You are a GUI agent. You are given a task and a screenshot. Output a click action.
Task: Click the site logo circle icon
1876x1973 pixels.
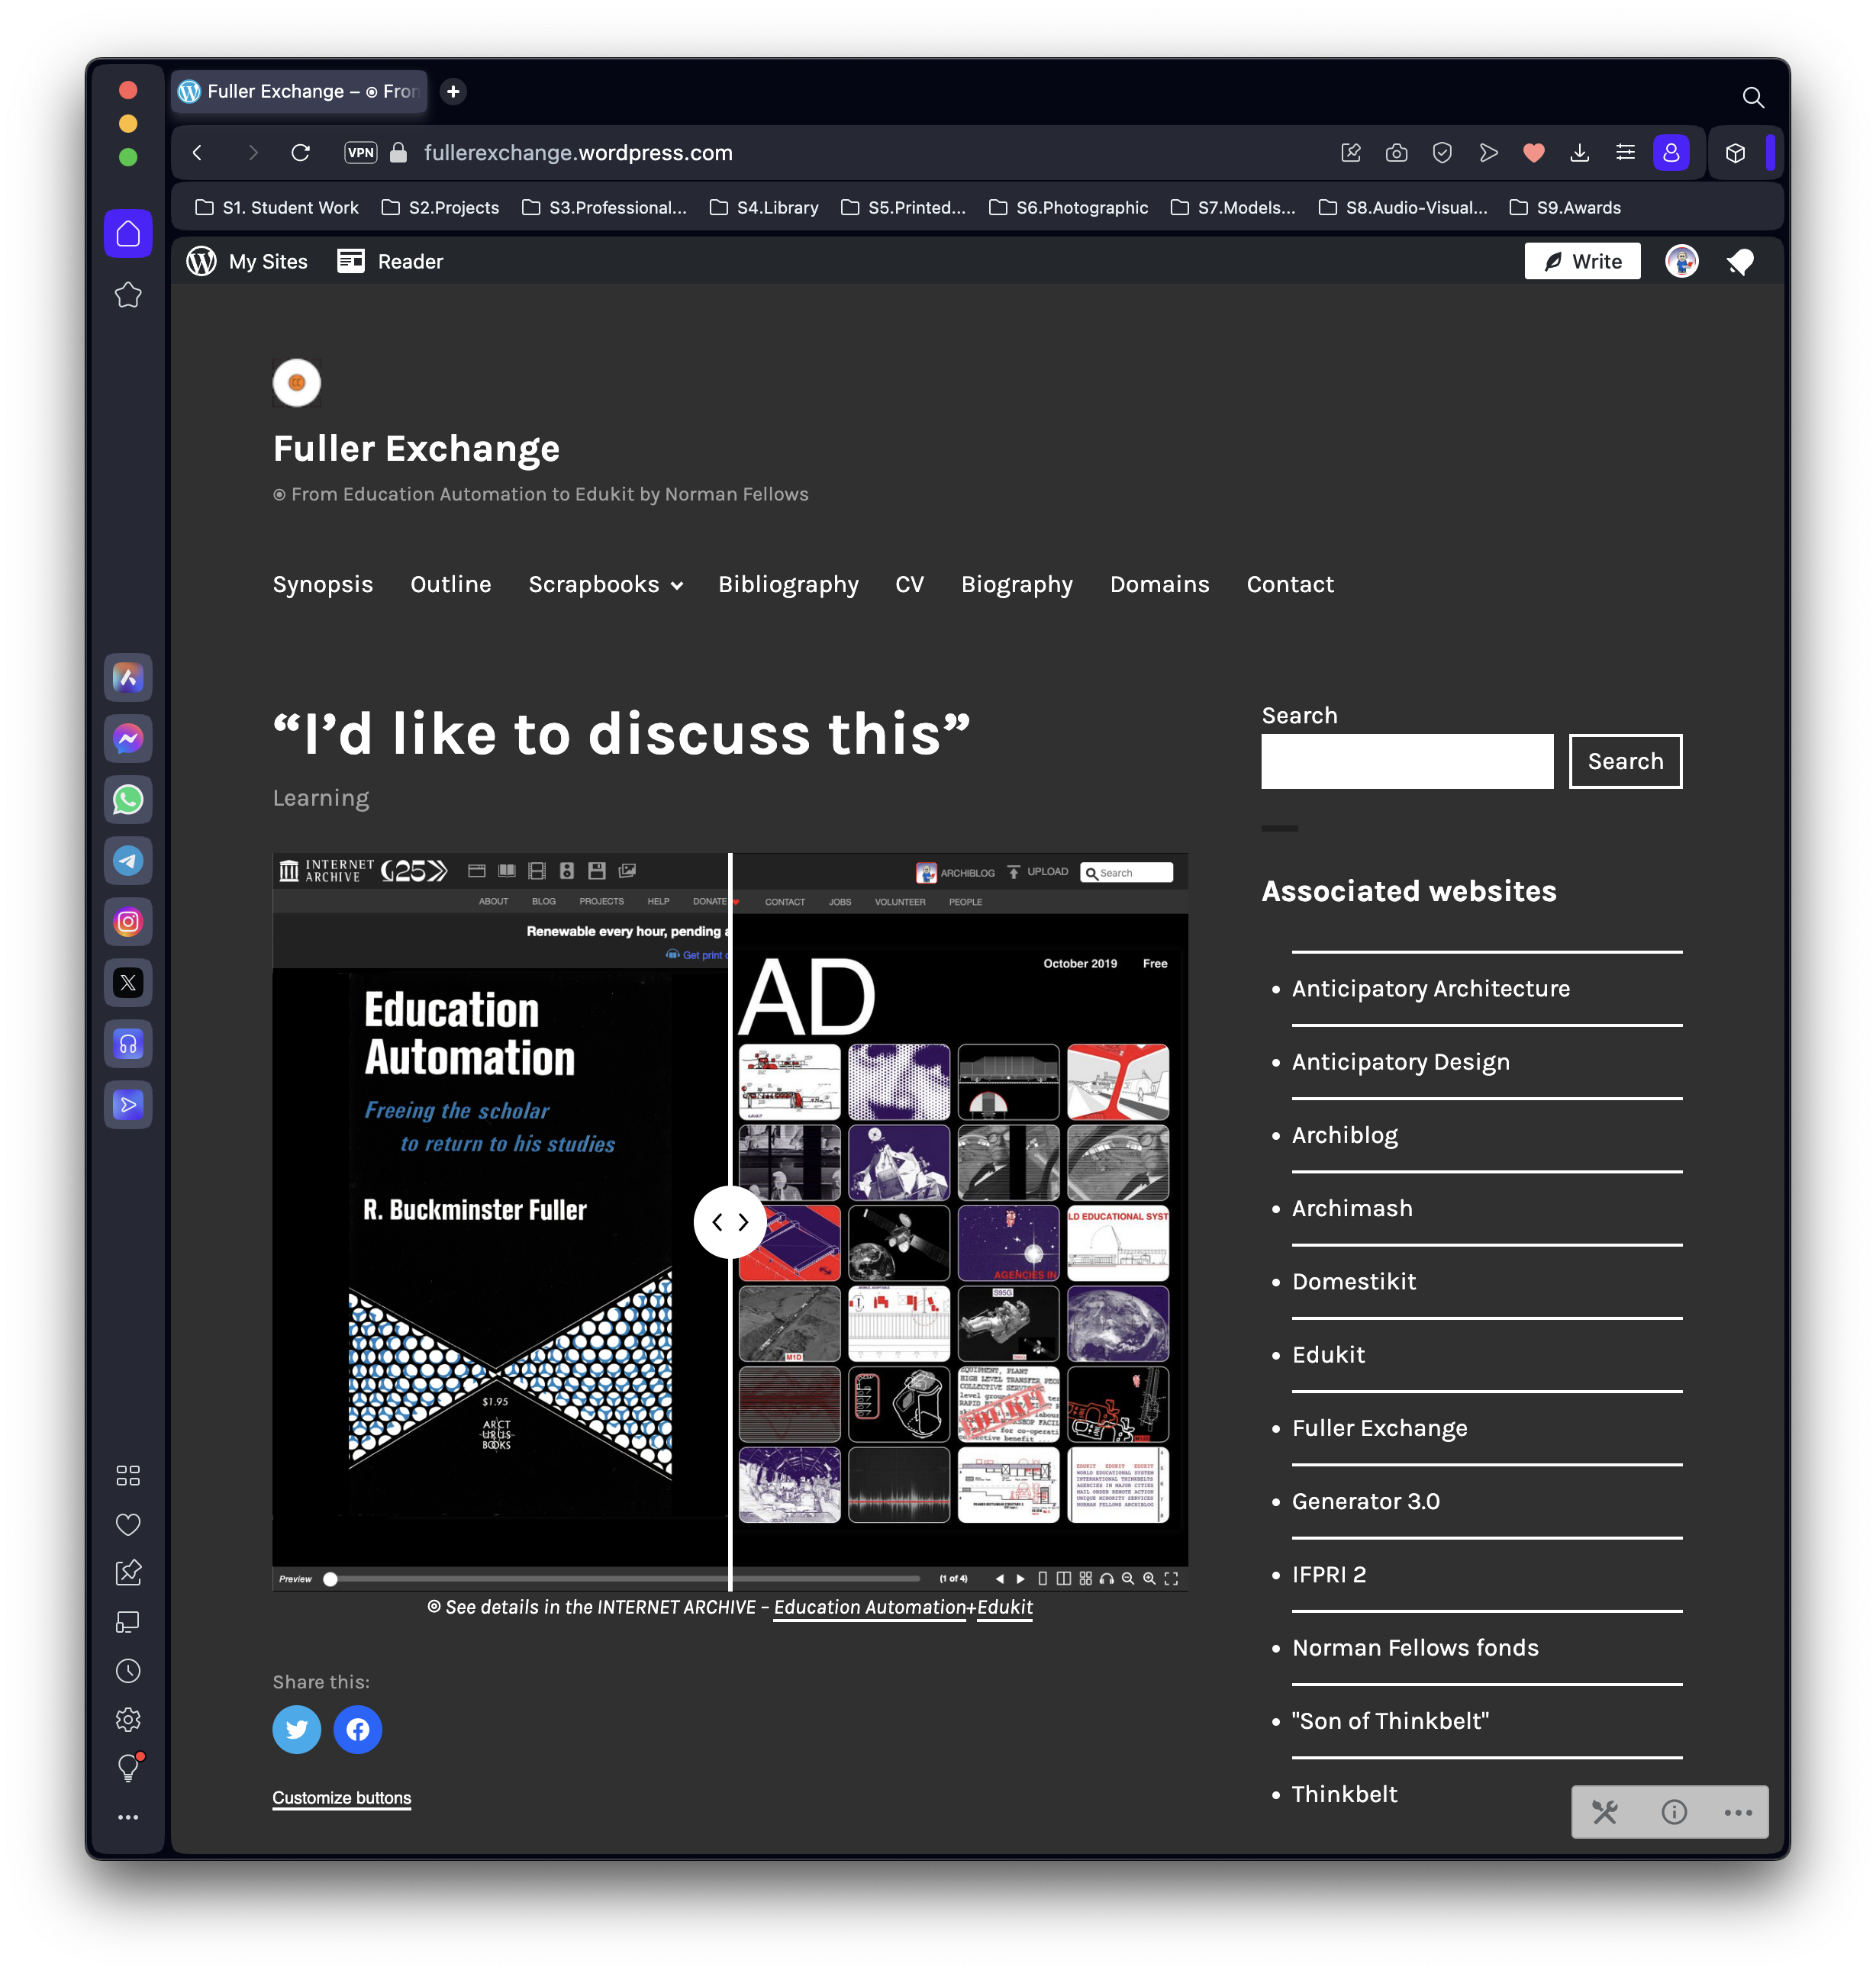click(x=297, y=383)
